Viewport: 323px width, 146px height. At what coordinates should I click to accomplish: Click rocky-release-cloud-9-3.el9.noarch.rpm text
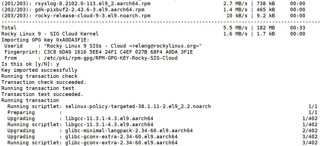click(93, 16)
